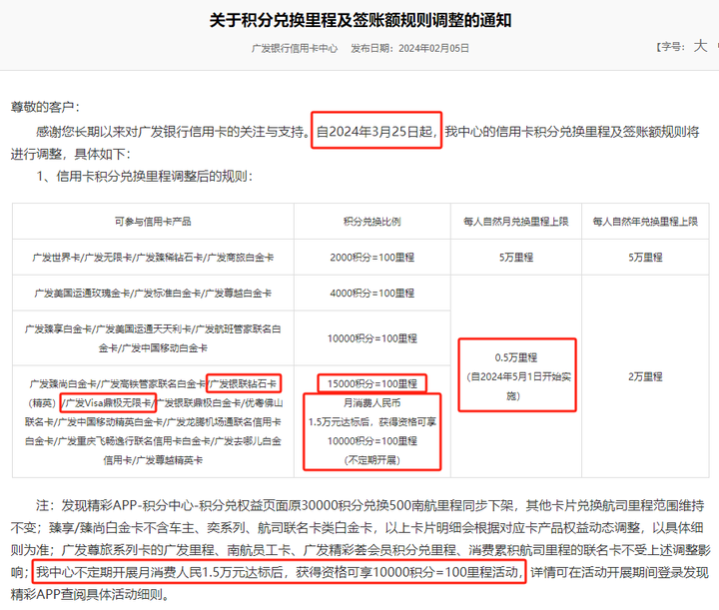Click the card name 广发银联钻石卡
Image resolution: width=719 pixels, height=610 pixels.
[x=243, y=383]
